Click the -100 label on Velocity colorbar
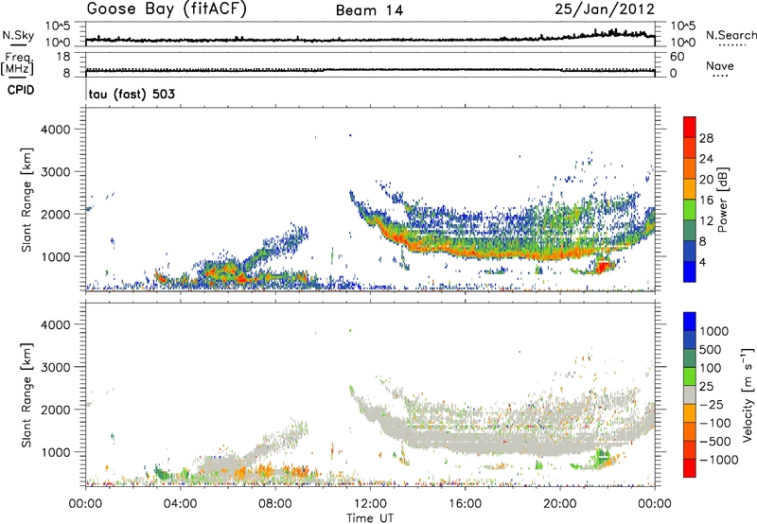757x524 pixels. (x=715, y=423)
